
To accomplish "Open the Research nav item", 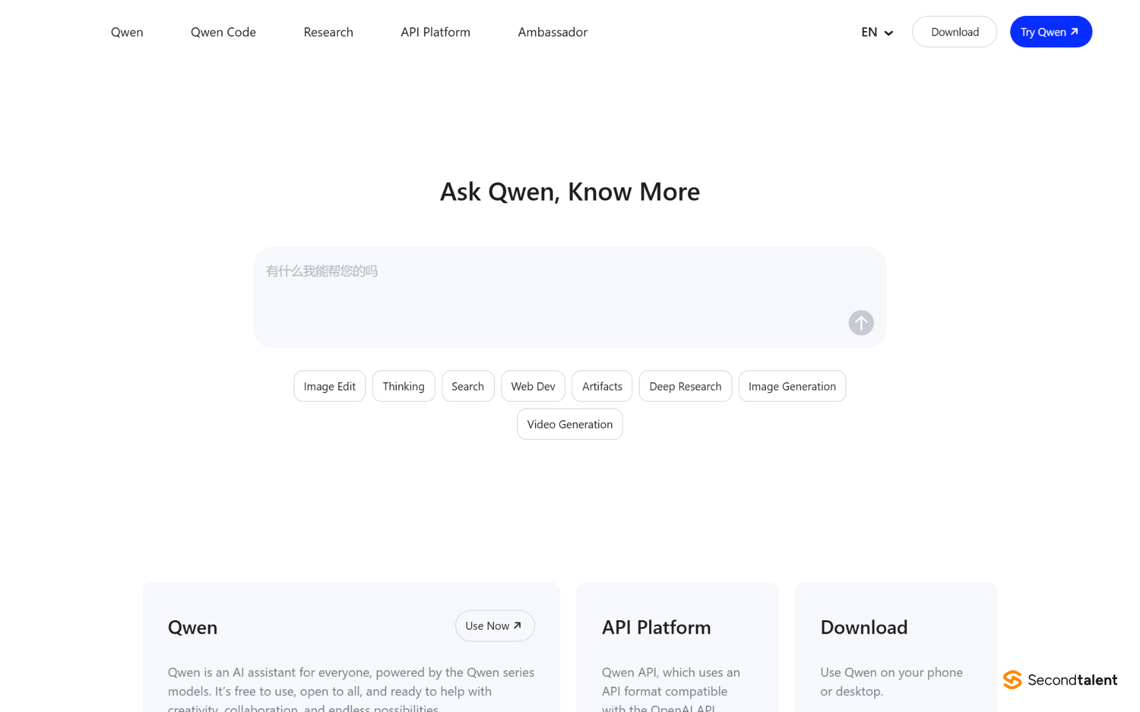I will 328,32.
